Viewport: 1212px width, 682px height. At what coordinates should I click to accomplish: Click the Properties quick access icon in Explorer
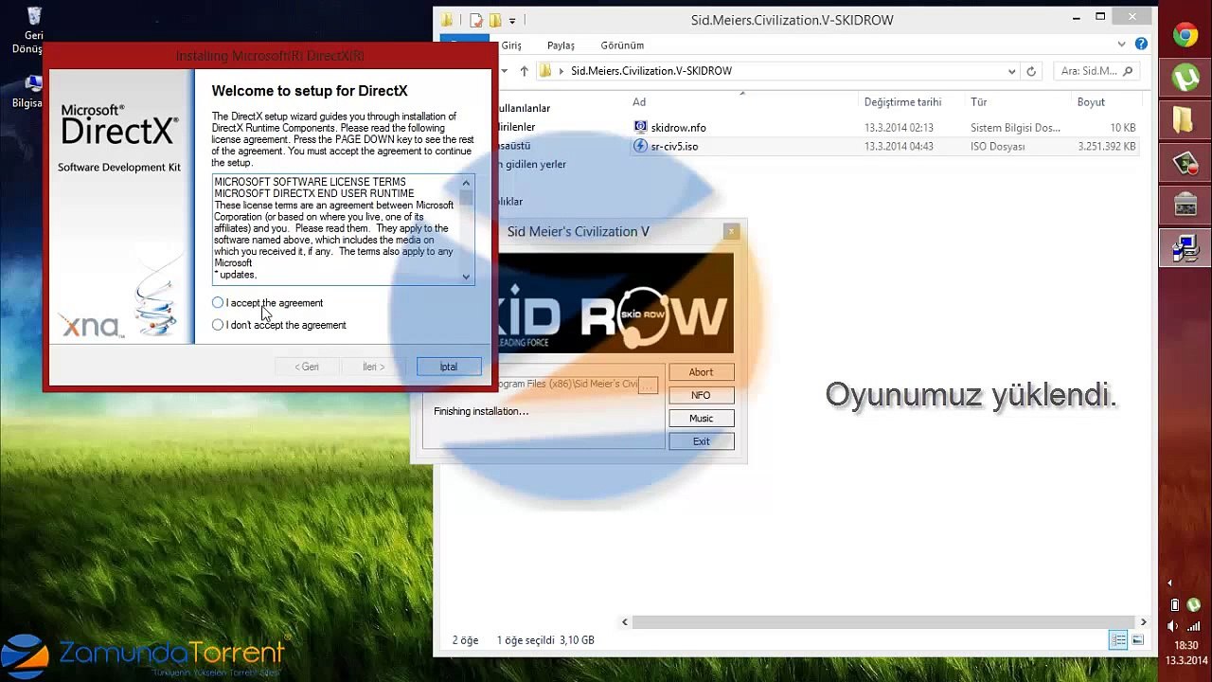pyautogui.click(x=476, y=20)
